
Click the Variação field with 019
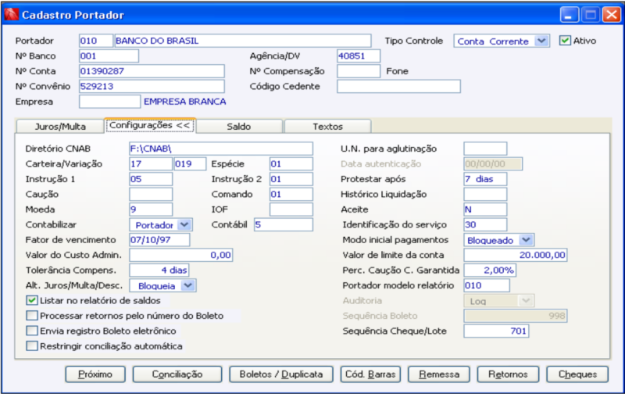(x=190, y=163)
